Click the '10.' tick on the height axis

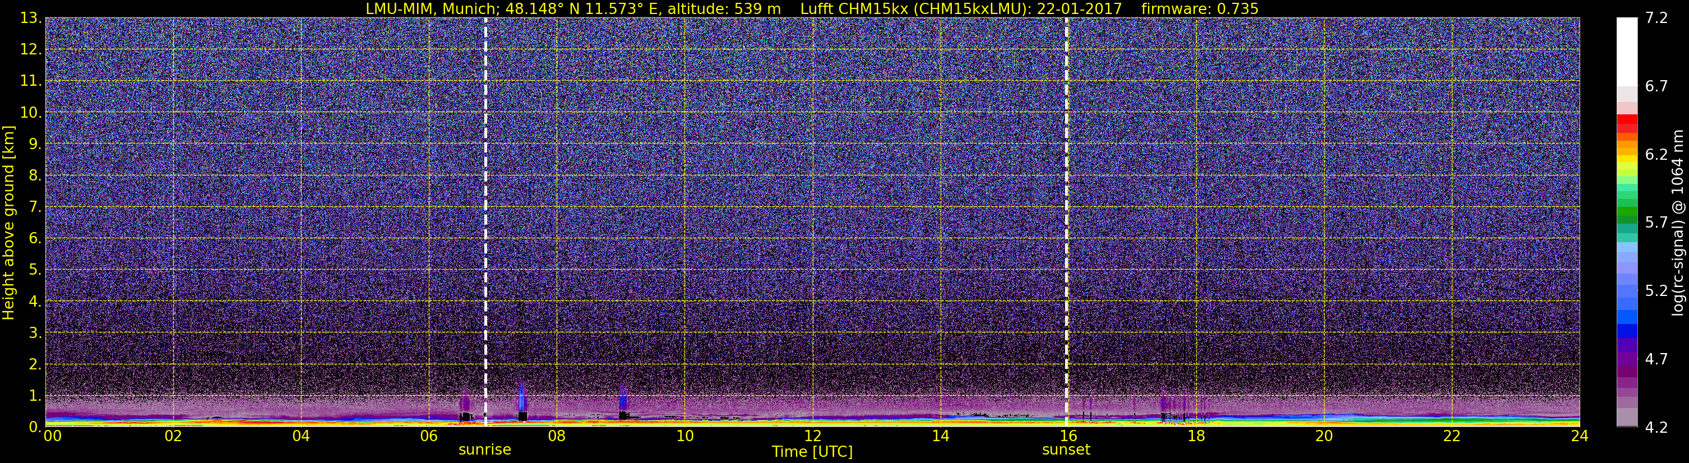click(x=31, y=113)
